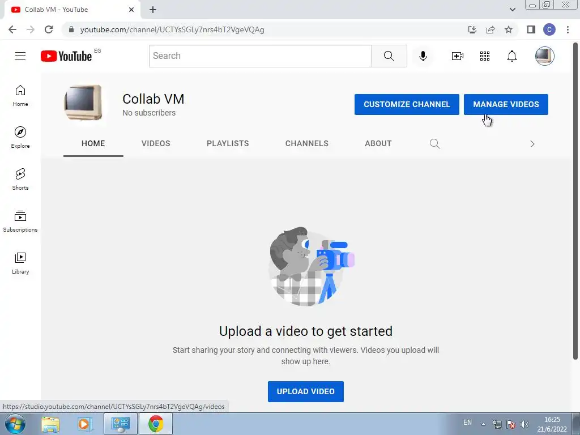Click the Collab VM channel name
This screenshot has width=580, height=435.
click(153, 99)
